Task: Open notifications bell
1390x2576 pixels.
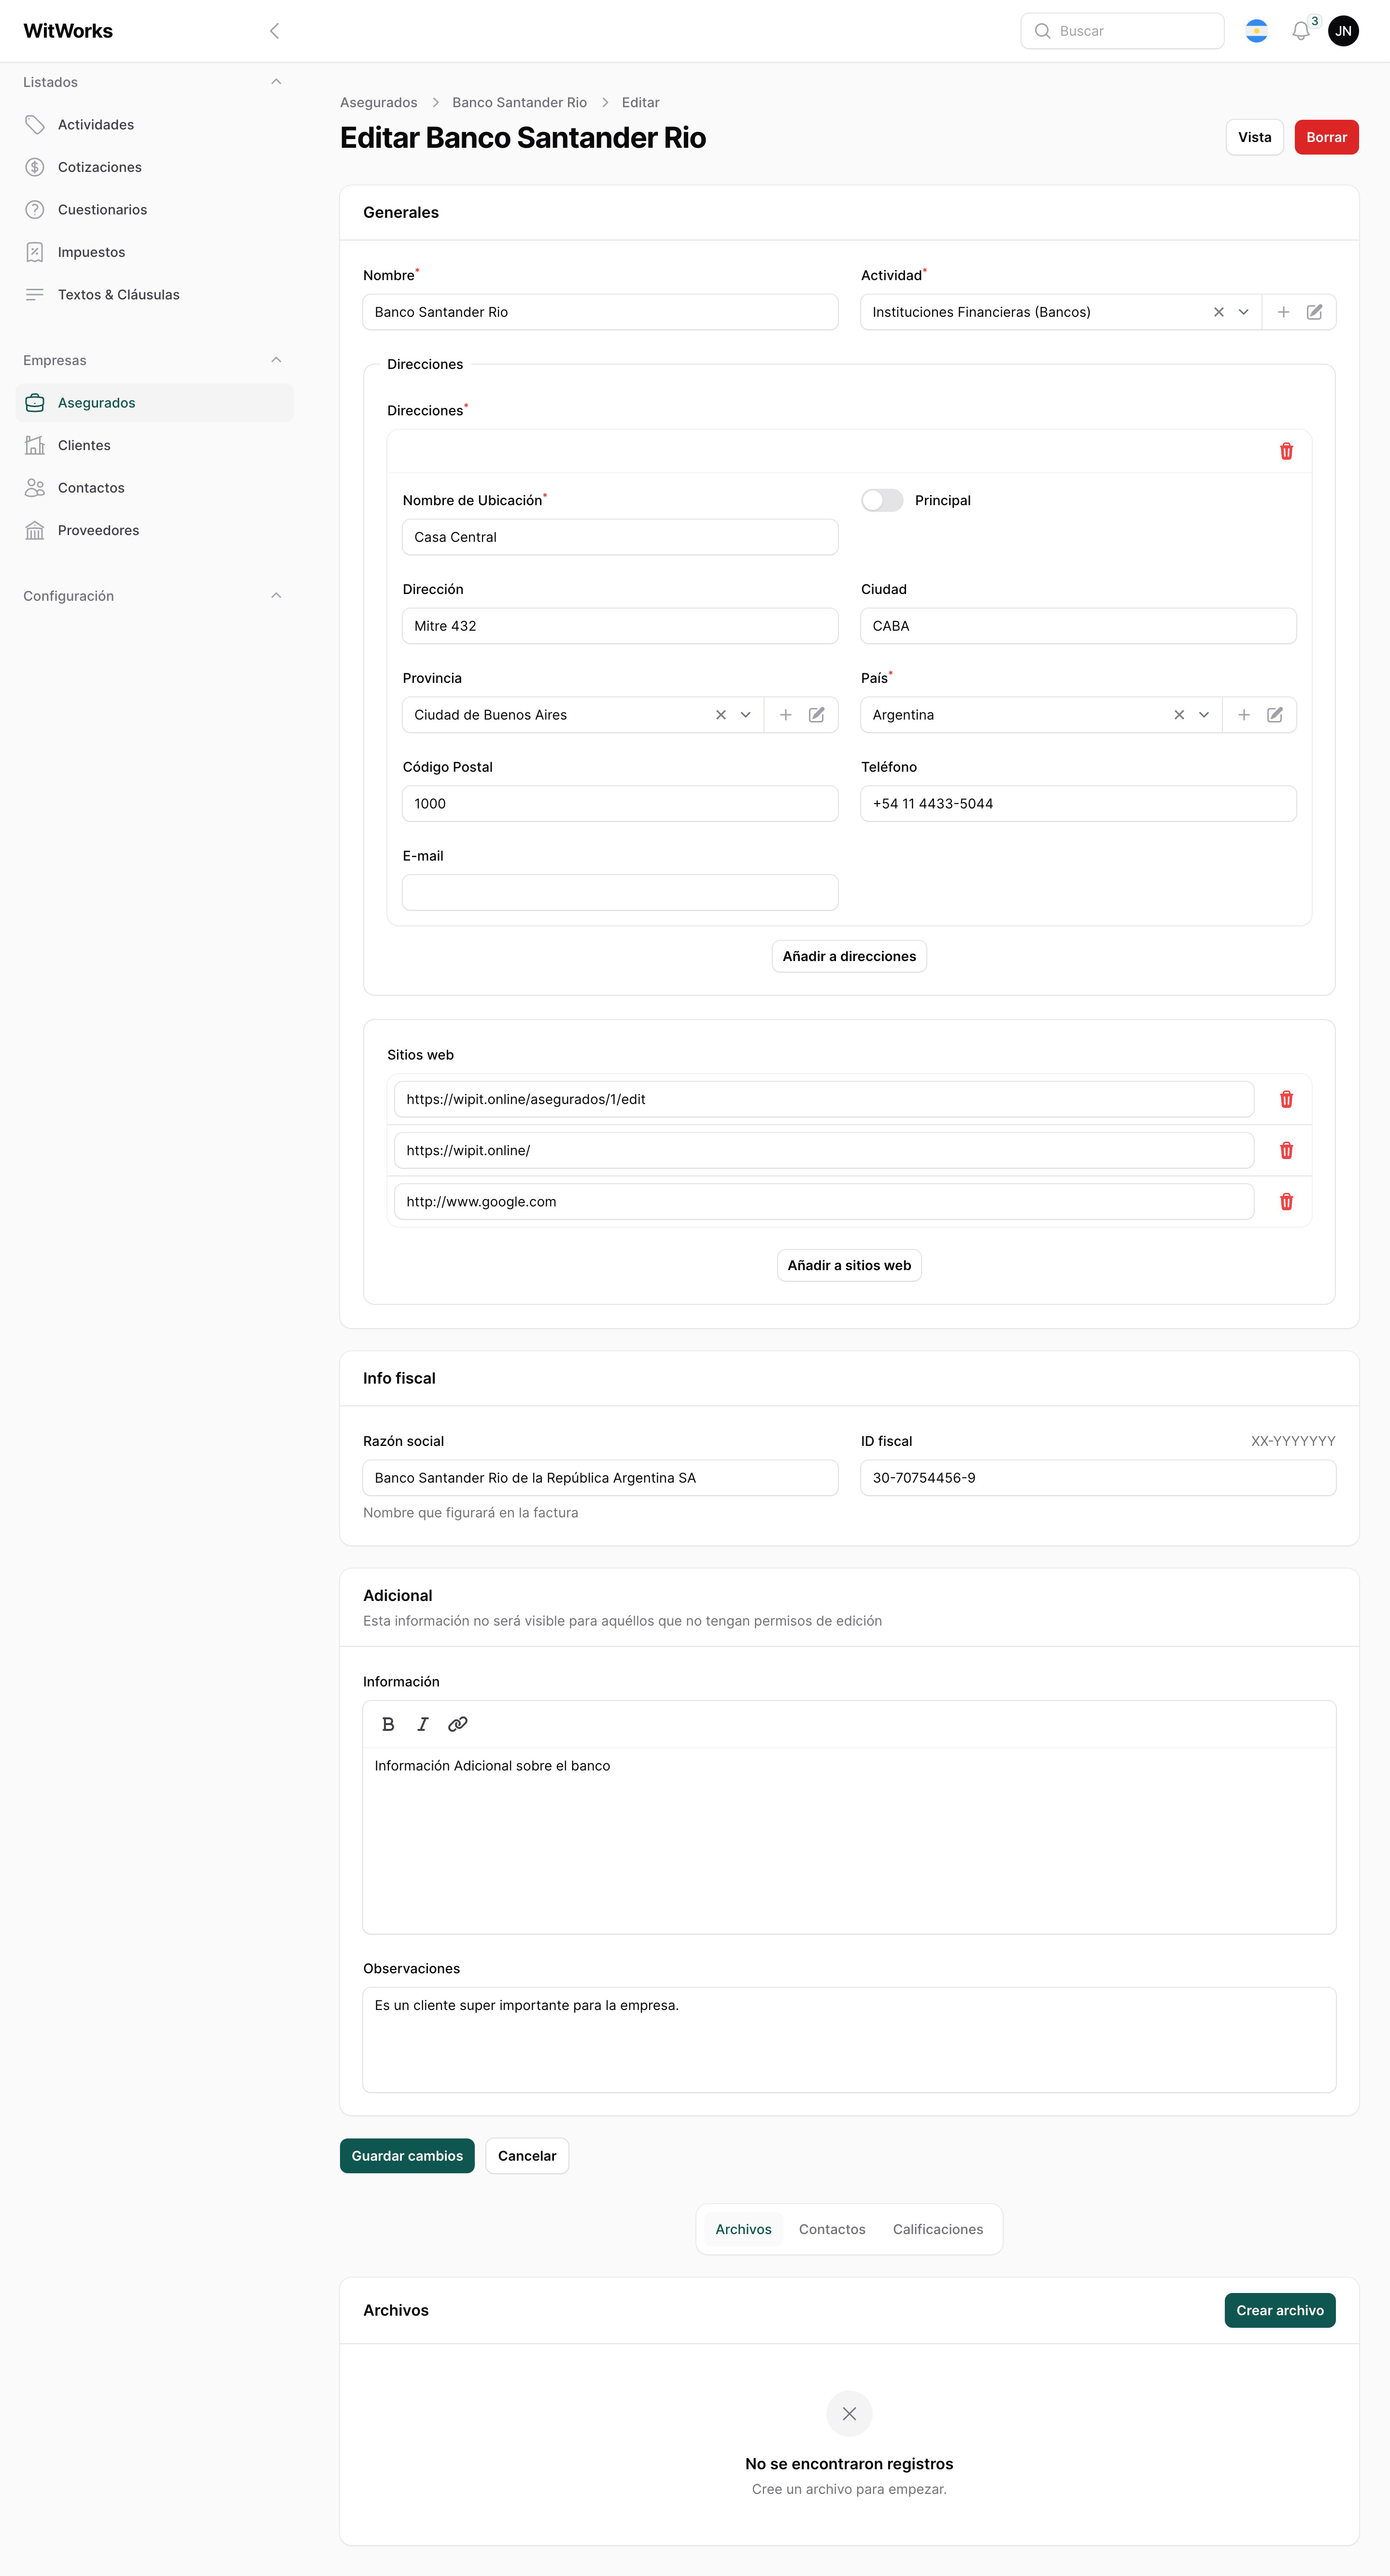Action: click(x=1300, y=31)
